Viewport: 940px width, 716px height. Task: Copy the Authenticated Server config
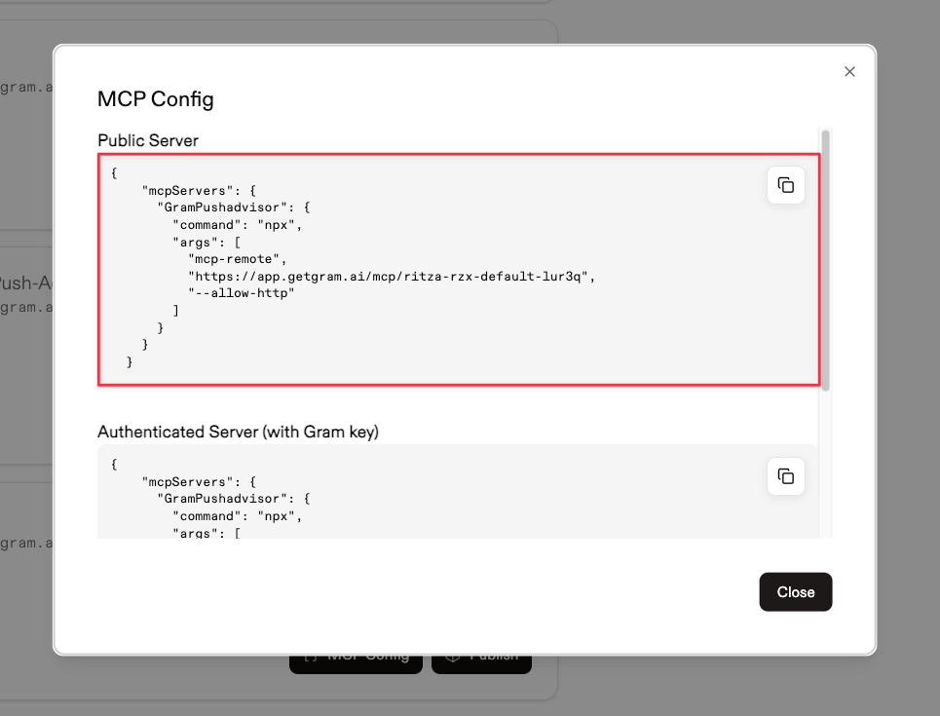pyautogui.click(x=785, y=476)
